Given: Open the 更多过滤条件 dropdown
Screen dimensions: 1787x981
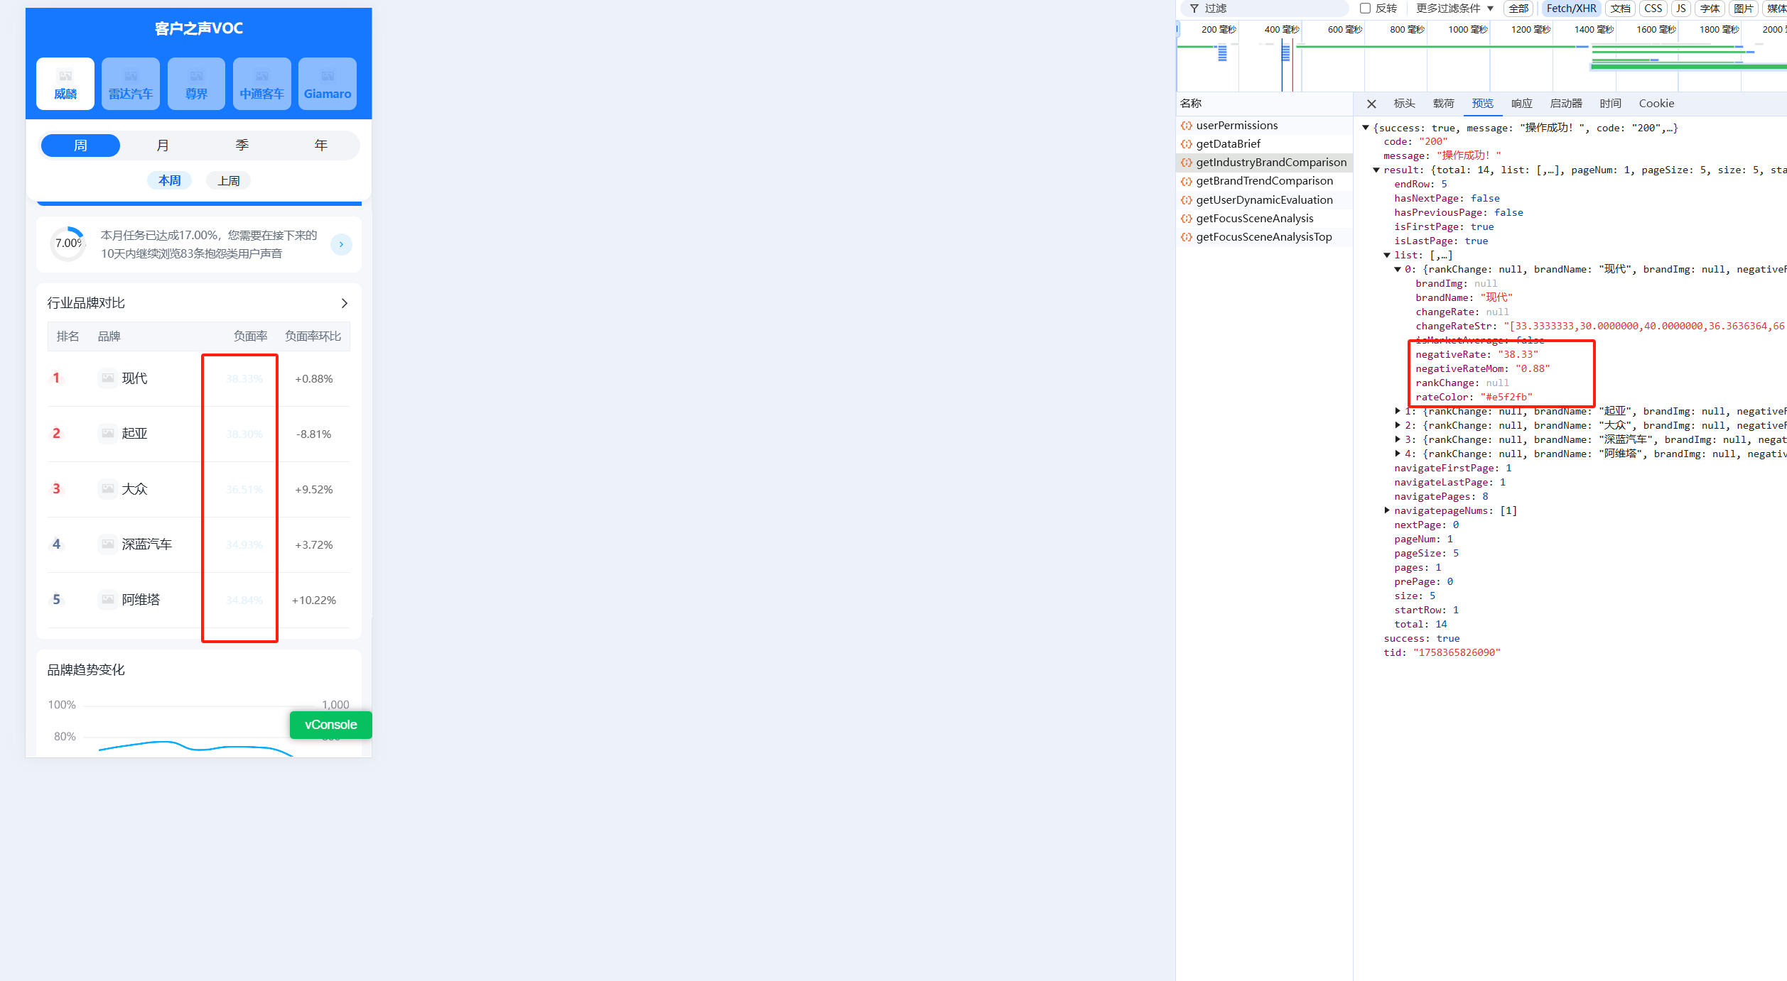Looking at the screenshot, I should click(1454, 9).
